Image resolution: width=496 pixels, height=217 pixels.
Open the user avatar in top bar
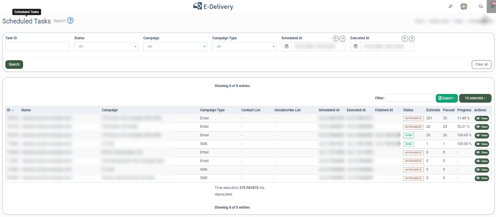tap(464, 6)
